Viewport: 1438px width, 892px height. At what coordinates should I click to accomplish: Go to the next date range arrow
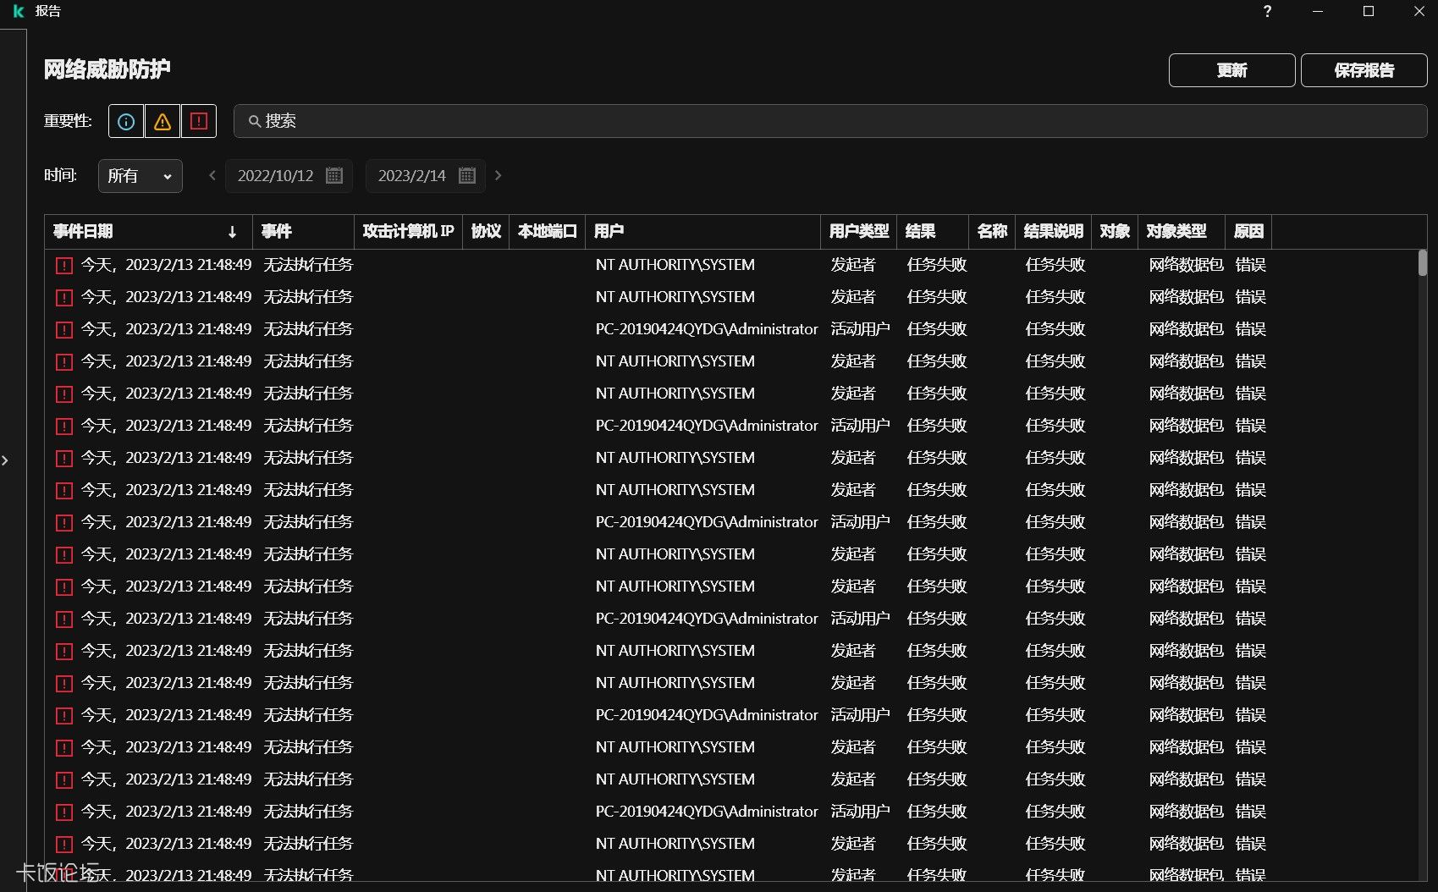[499, 175]
